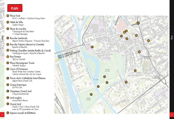Viewport: 174px width, 119px height.
Task: Click legend bullet 2 beside Hôtel de Ville
Action: click(x=8, y=22)
